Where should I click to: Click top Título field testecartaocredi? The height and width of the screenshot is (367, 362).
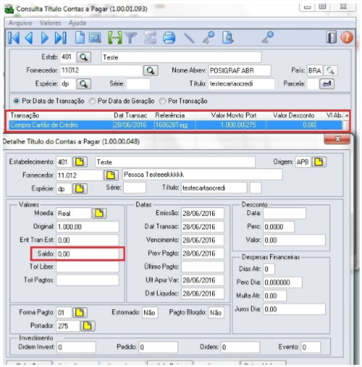coord(241,83)
